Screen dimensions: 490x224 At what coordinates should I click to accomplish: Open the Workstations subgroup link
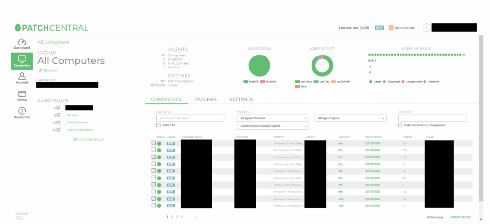pyautogui.click(x=77, y=123)
